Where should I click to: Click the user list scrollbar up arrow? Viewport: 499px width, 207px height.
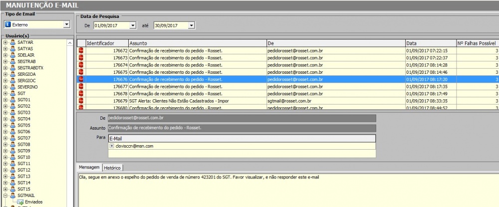point(70,43)
